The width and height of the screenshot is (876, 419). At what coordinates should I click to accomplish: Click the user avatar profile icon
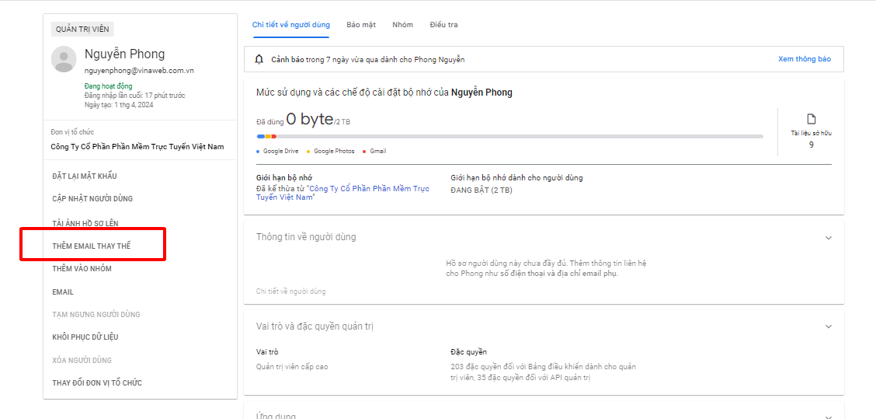64,59
